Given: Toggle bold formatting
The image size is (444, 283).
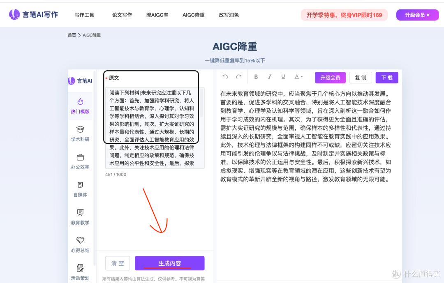Looking at the screenshot, I should (256, 77).
